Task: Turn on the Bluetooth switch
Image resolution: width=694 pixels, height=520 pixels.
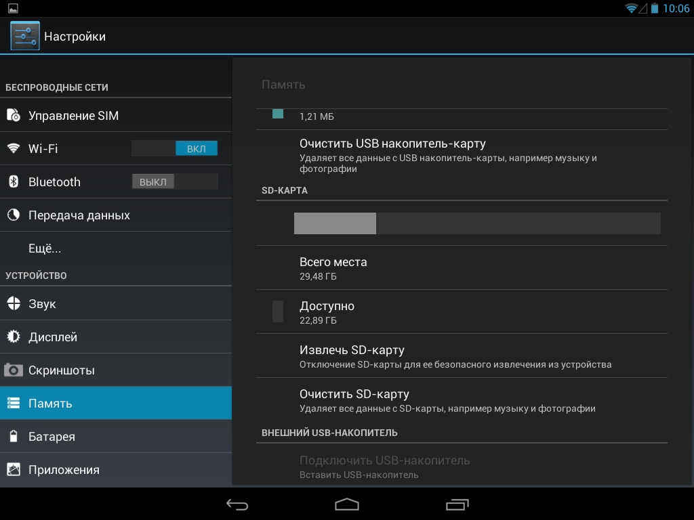Action: click(x=175, y=181)
